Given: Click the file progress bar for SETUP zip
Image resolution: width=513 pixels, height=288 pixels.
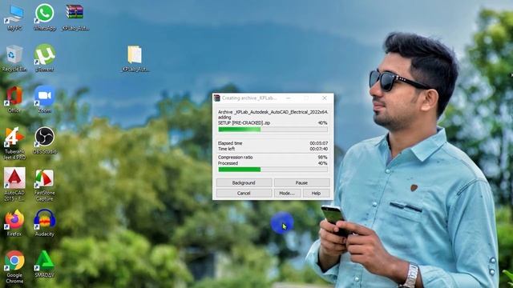Looking at the screenshot, I should click(273, 130).
